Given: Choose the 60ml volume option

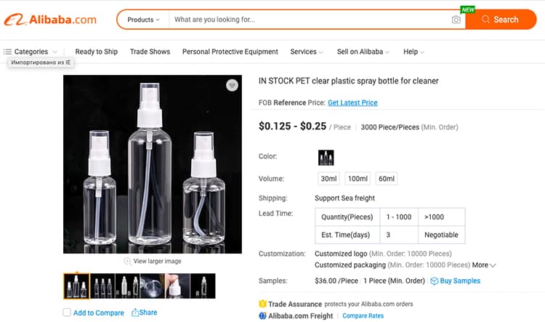Looking at the screenshot, I should 387,179.
